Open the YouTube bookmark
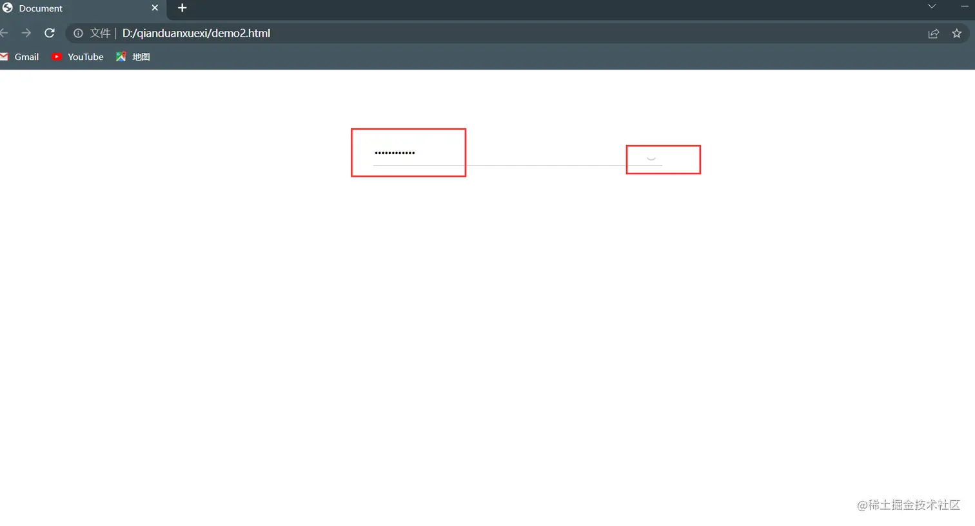The height and width of the screenshot is (526, 975). point(77,57)
